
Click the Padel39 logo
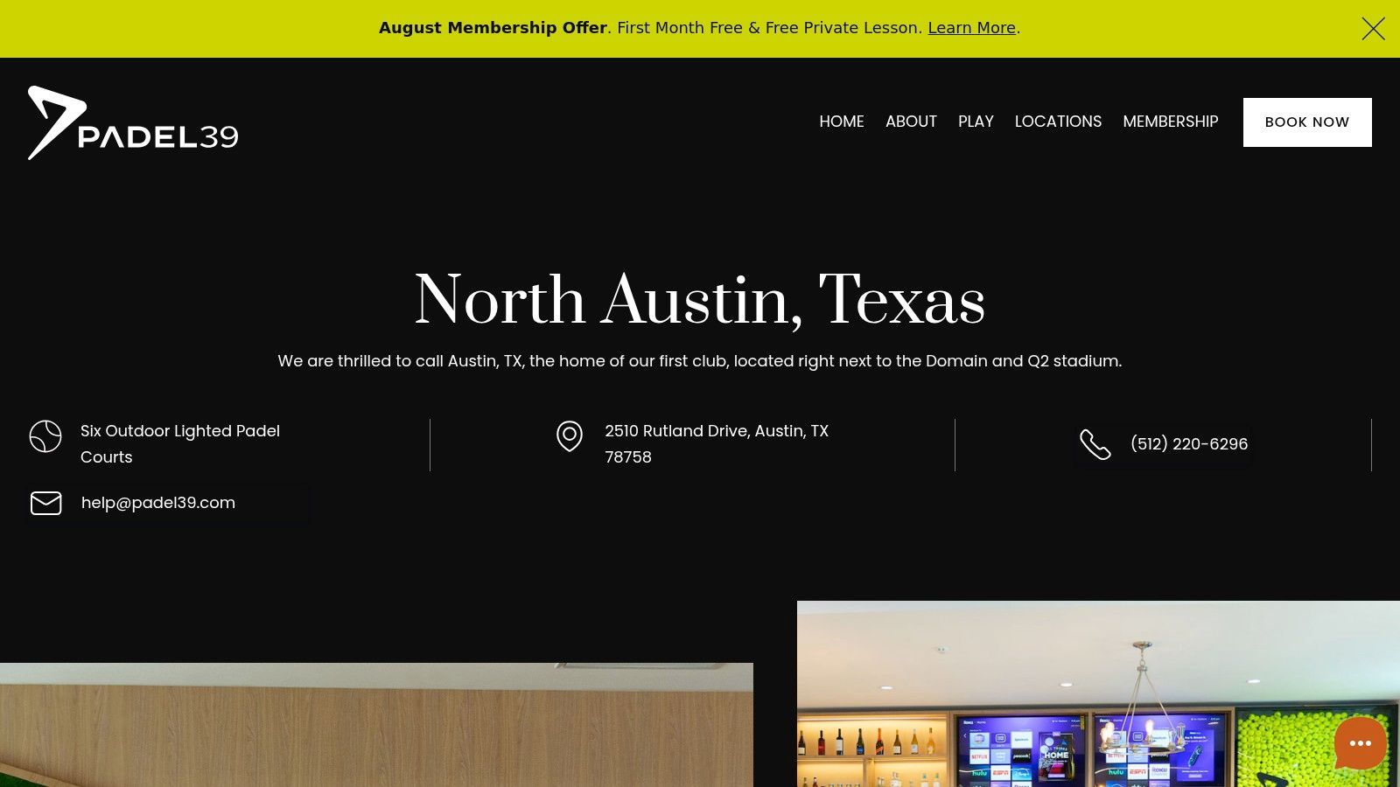tap(133, 123)
